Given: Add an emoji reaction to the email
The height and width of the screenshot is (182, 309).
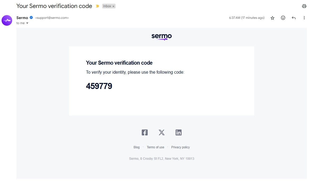Looking at the screenshot, I should pyautogui.click(x=283, y=18).
